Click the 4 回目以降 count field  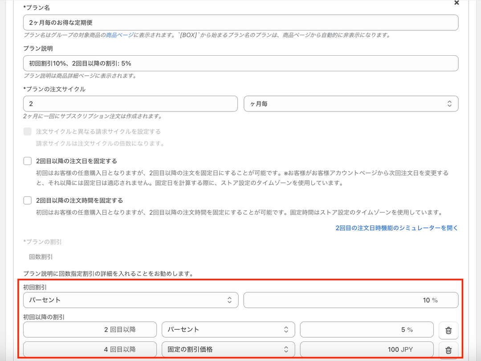click(90, 349)
